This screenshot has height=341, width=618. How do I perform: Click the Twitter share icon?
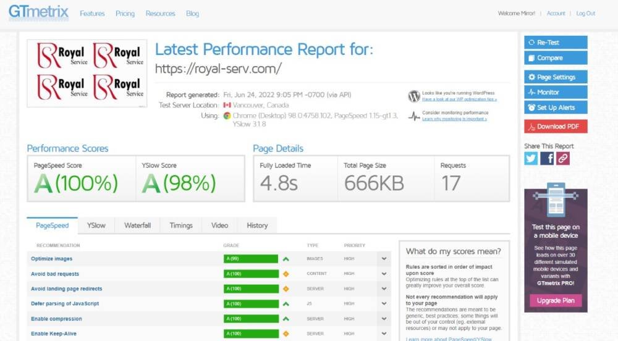pos(531,159)
